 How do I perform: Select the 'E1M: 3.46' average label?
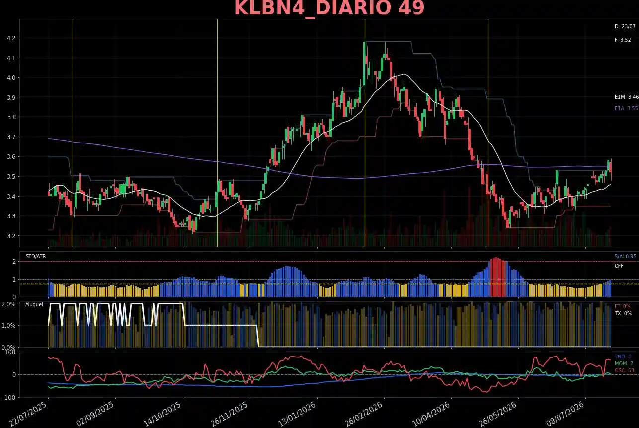point(626,97)
